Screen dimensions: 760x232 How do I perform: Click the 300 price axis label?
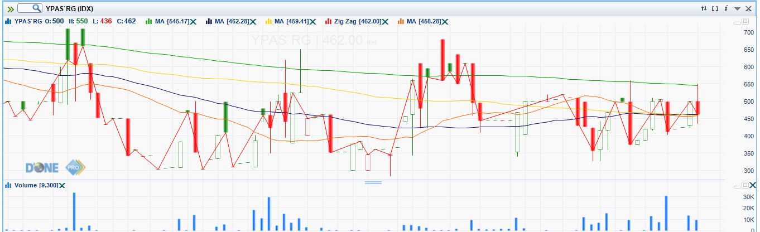748,171
